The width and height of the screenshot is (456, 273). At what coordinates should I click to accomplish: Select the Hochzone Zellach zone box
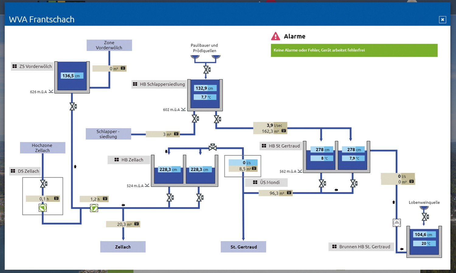43,148
